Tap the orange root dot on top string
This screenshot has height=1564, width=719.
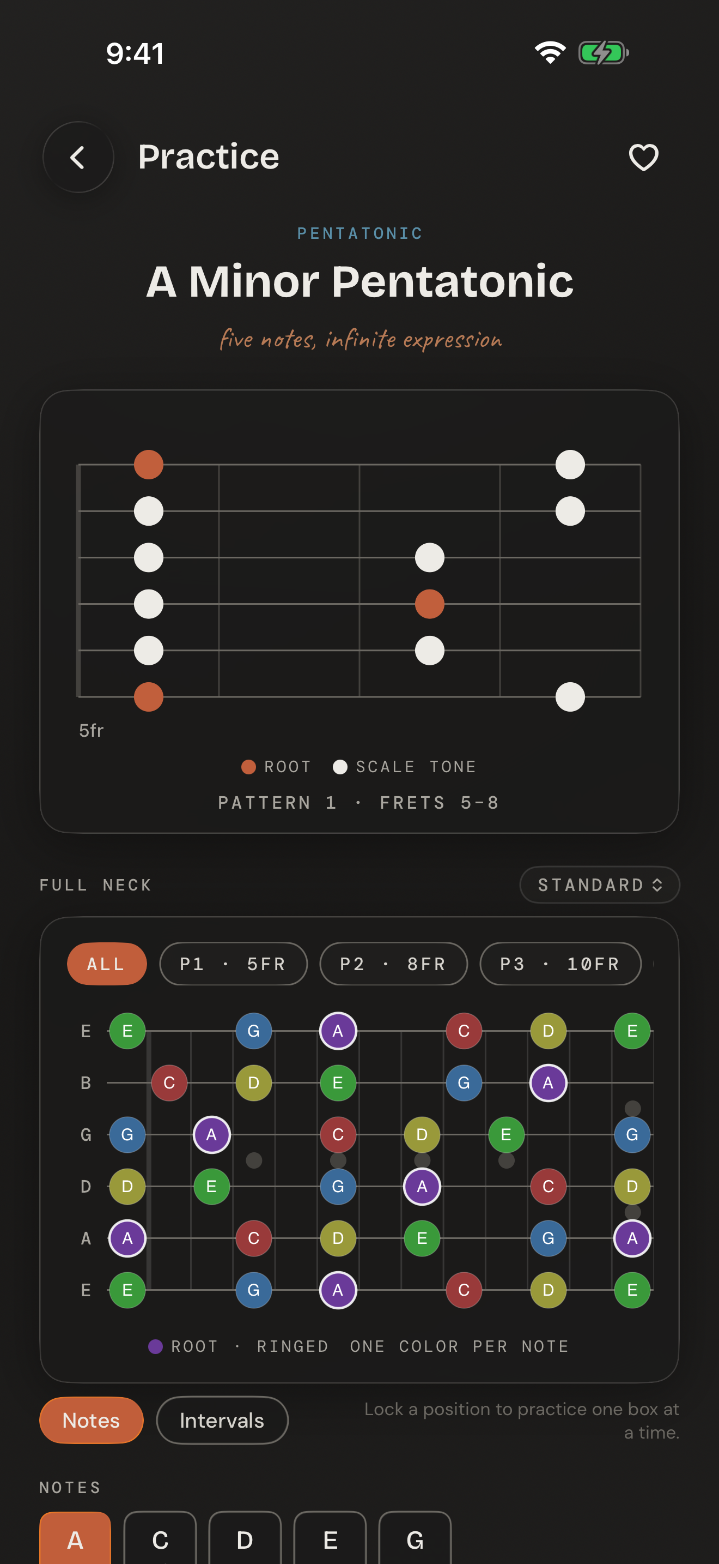149,465
